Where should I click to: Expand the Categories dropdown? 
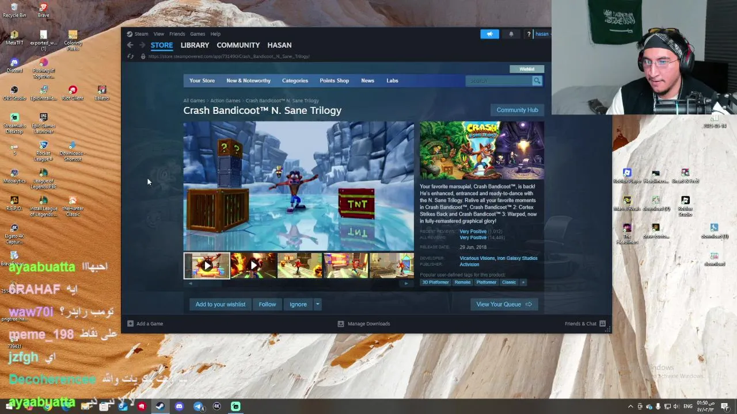coord(295,80)
